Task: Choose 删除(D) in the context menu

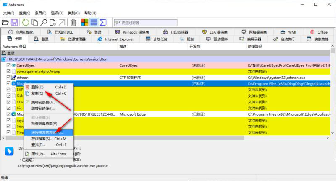Action: [48, 87]
